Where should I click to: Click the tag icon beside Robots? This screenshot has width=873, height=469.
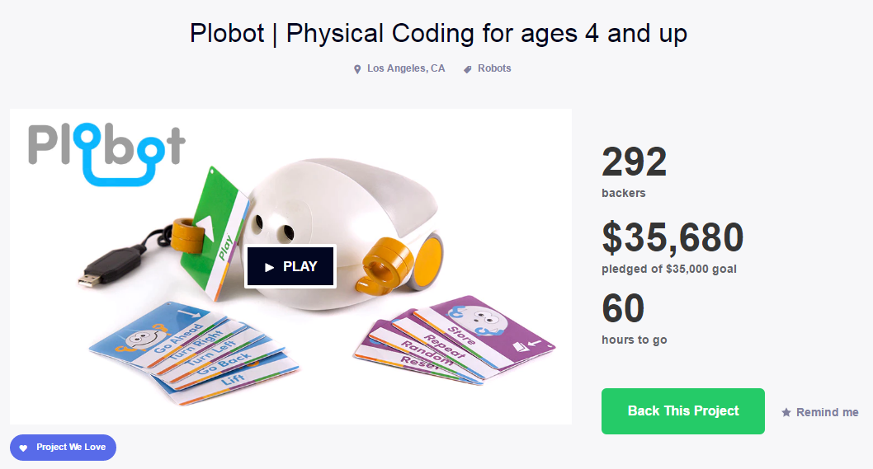tap(468, 69)
